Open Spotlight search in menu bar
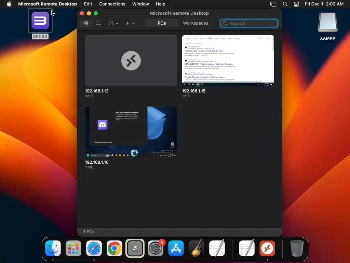The width and height of the screenshot is (350, 263). click(x=285, y=4)
